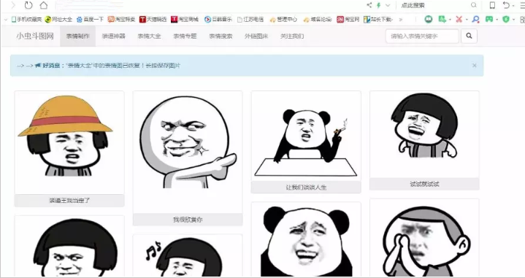Click the round green extension icon

428,19
